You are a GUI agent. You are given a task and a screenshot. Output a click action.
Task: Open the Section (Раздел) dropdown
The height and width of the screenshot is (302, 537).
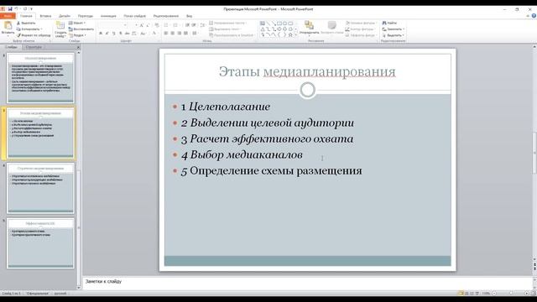pyautogui.click(x=77, y=35)
